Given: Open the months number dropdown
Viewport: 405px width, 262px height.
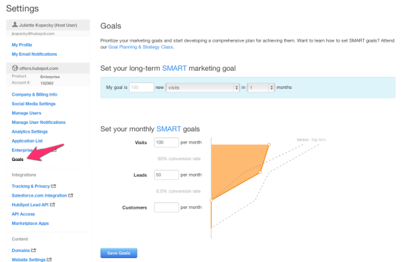Looking at the screenshot, I should 261,88.
